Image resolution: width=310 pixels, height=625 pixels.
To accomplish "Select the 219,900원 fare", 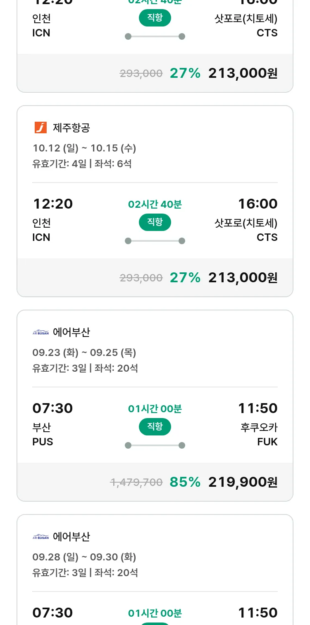I will click(243, 482).
